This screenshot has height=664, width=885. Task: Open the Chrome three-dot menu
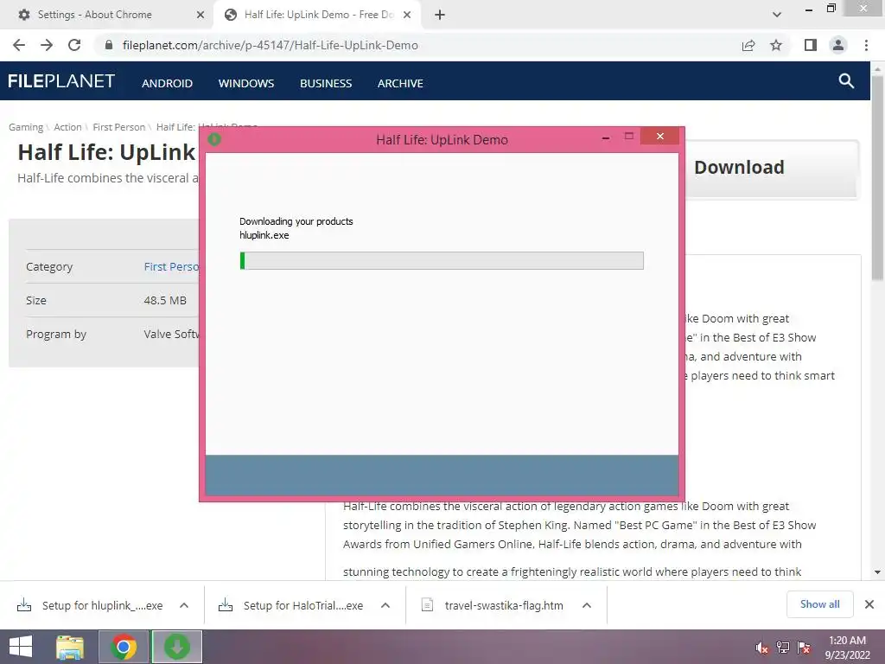click(866, 45)
